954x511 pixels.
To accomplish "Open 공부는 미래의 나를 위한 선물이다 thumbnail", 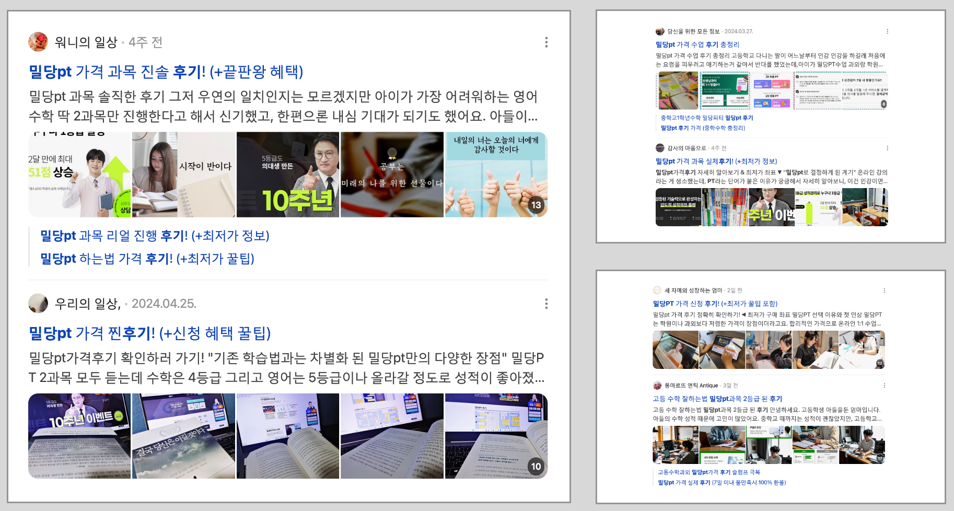I will tap(392, 175).
